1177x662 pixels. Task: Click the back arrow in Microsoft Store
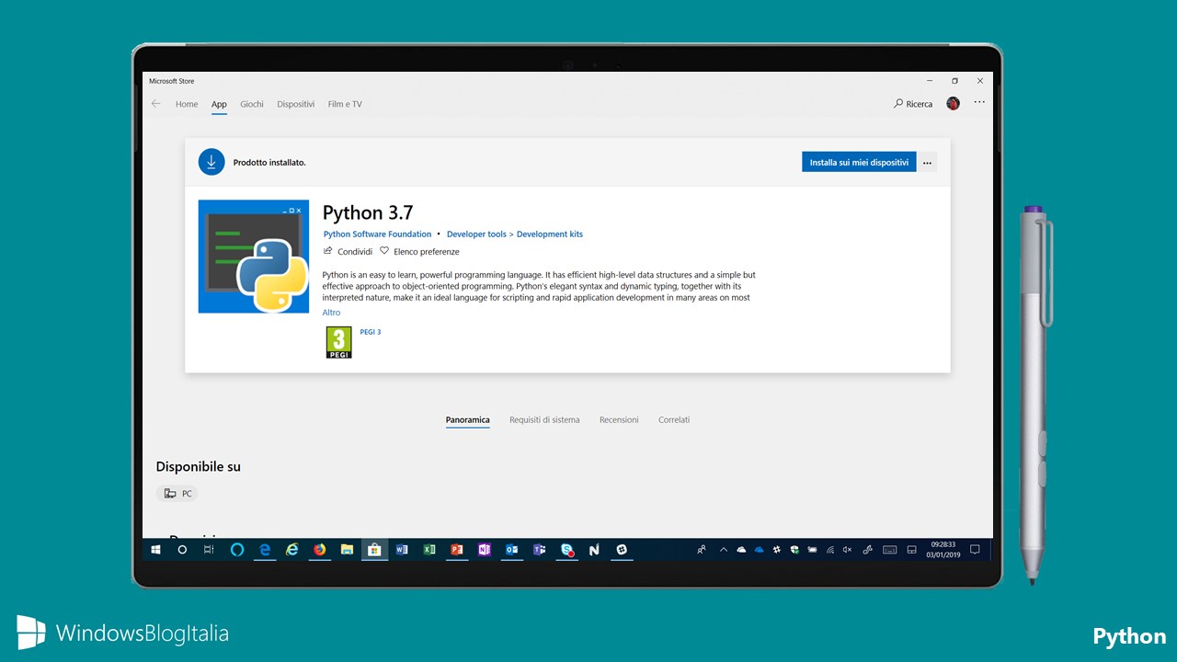pyautogui.click(x=155, y=104)
